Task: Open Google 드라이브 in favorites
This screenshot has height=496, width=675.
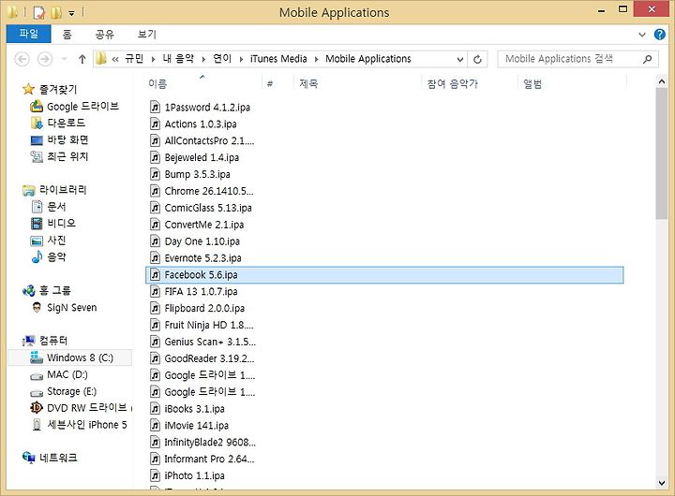Action: [x=74, y=106]
